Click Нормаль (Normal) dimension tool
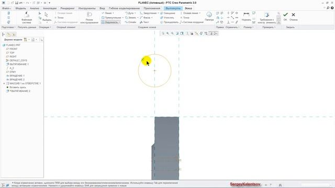 tap(247, 16)
